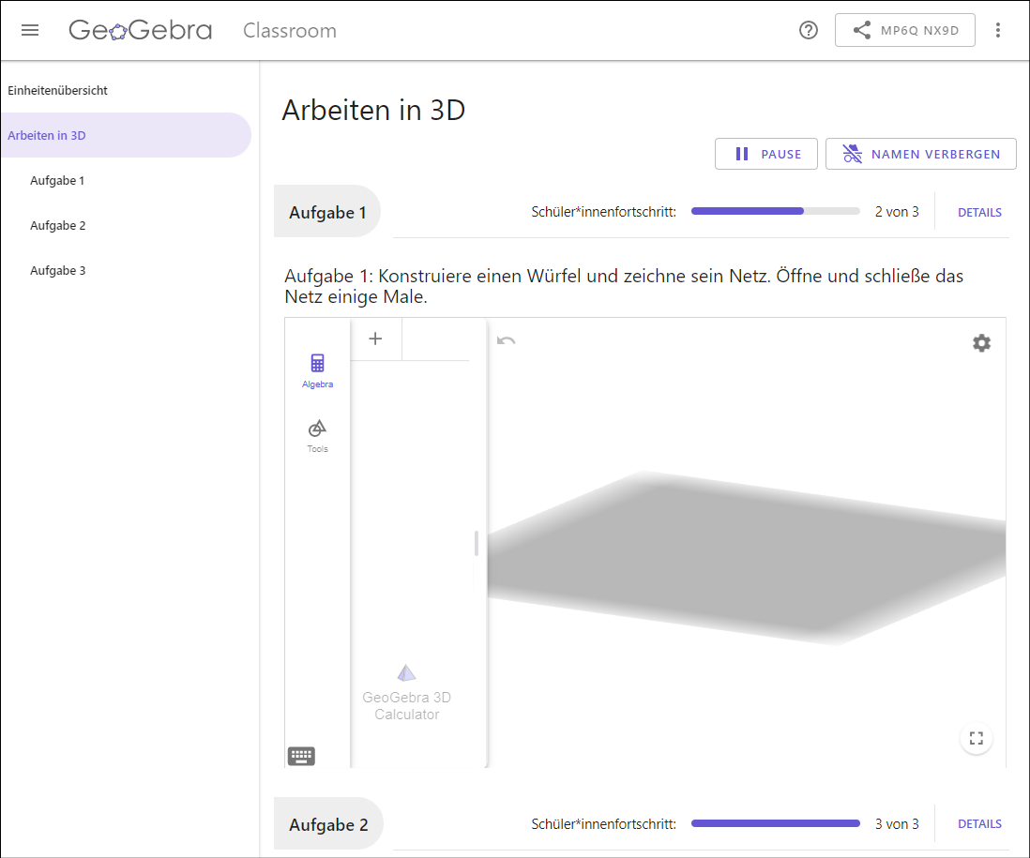Select Arbeiten in 3D in sidebar

pyautogui.click(x=126, y=135)
